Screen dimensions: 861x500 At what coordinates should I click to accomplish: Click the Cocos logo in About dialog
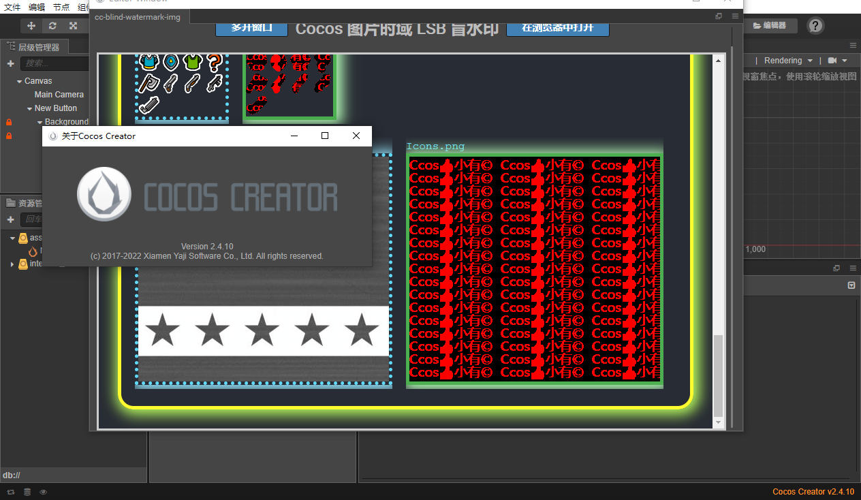point(104,196)
